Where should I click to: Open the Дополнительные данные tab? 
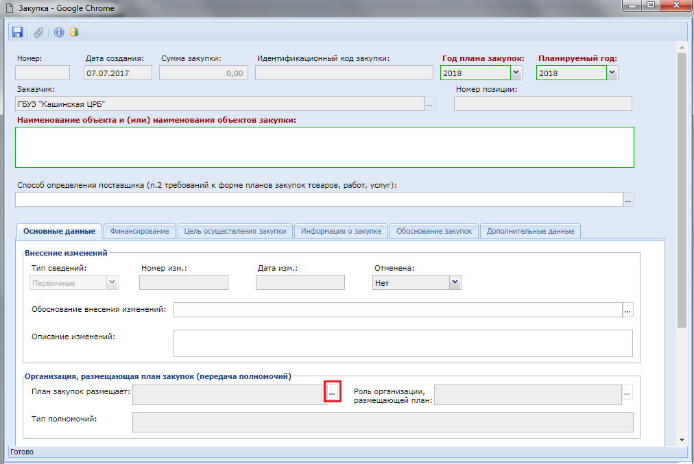coord(530,231)
